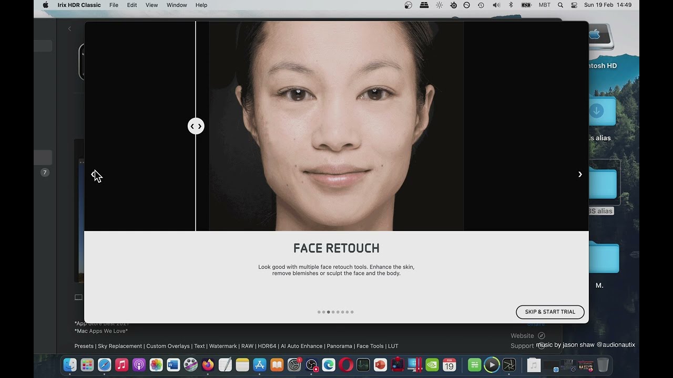Open Spotlight search in menu bar
The width and height of the screenshot is (673, 378).
pos(560,5)
